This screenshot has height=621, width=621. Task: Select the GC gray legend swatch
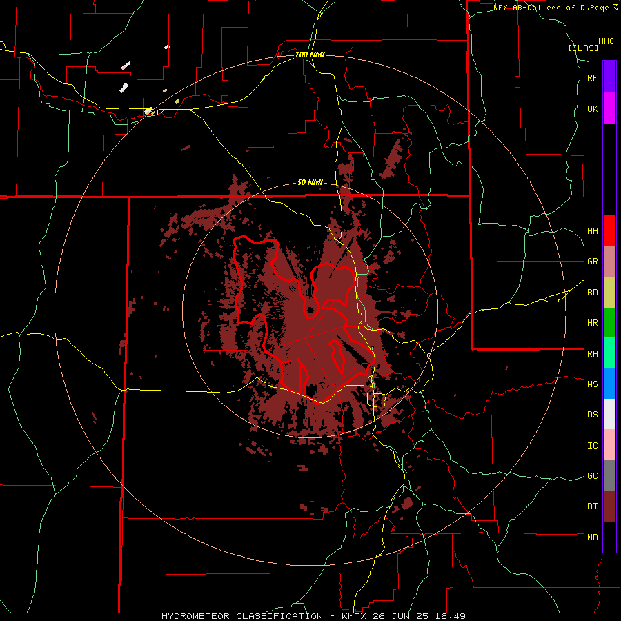(609, 475)
